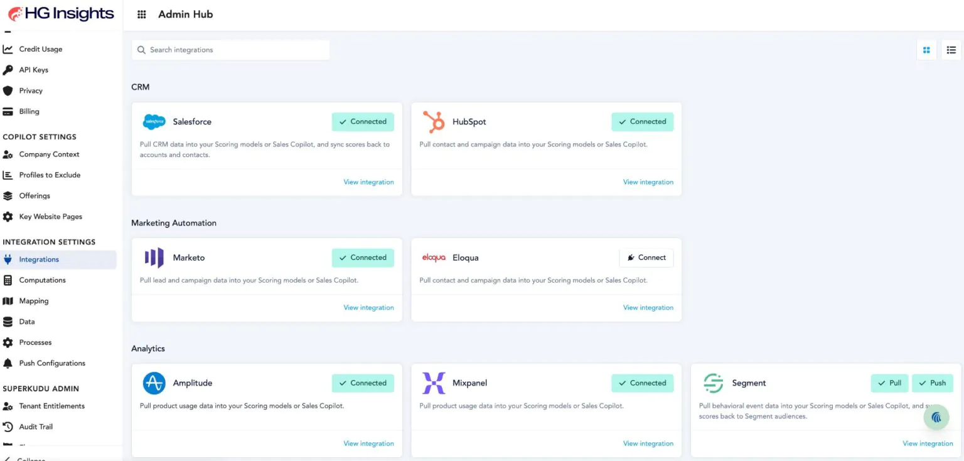Click the Eloqua Connect button
Image resolution: width=964 pixels, height=461 pixels.
[x=646, y=258]
